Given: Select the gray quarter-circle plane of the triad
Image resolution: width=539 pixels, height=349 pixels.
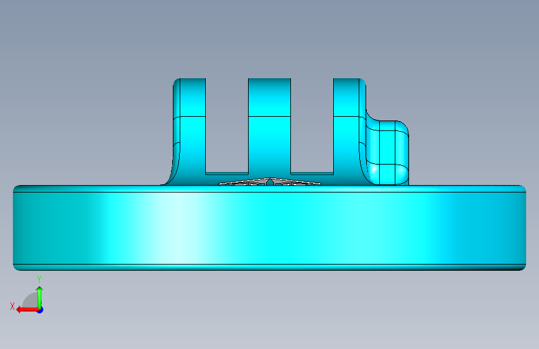Looking at the screenshot, I should pyautogui.click(x=30, y=301).
